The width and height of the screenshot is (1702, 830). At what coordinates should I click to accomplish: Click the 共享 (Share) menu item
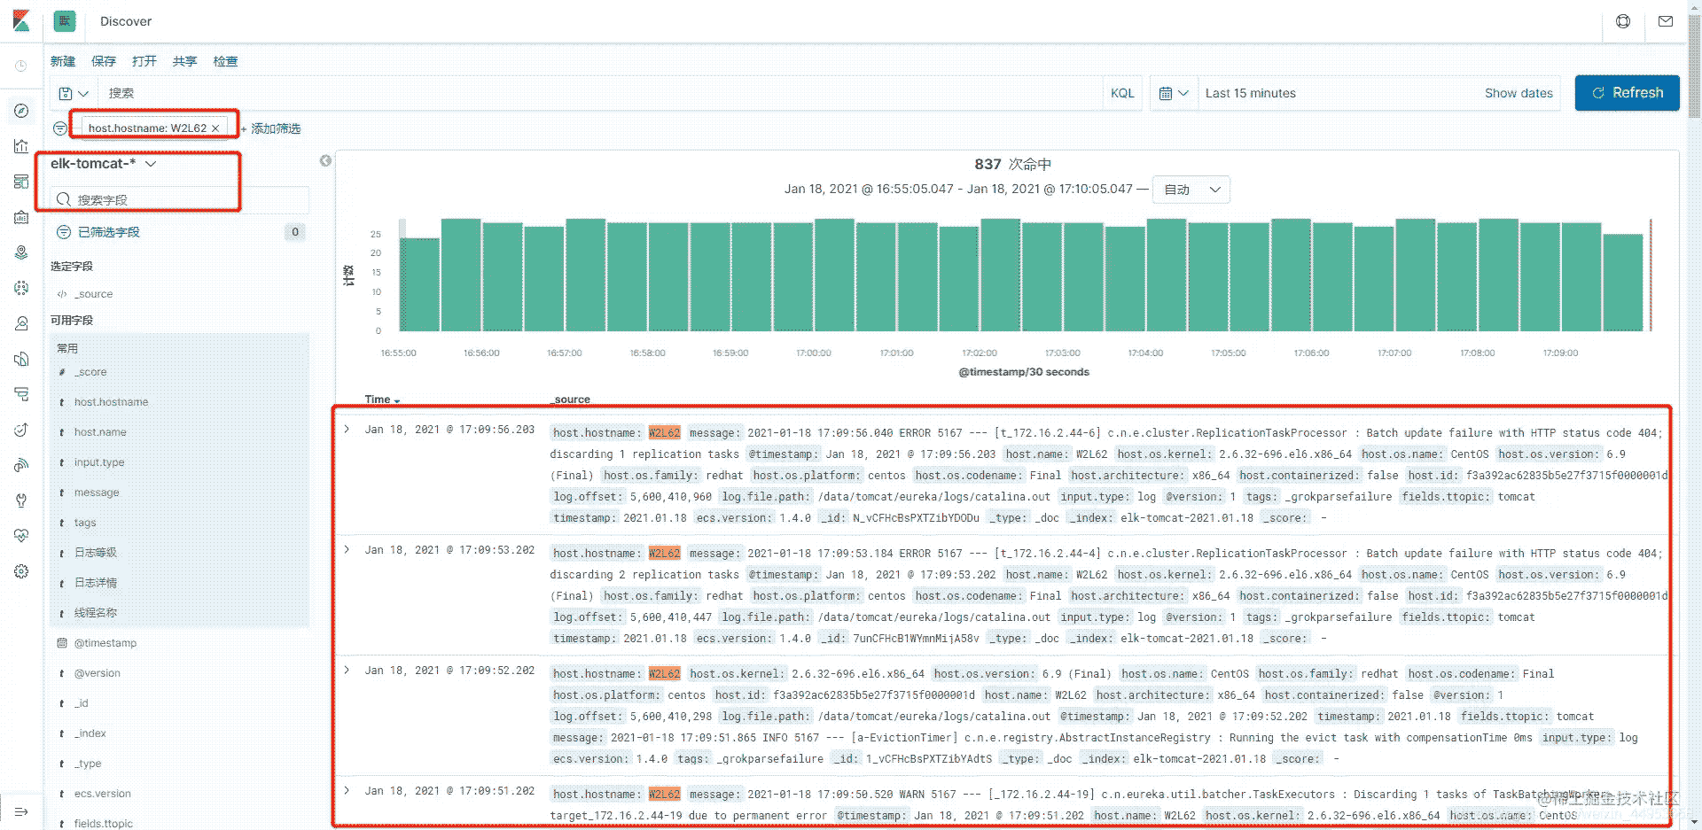[184, 61]
